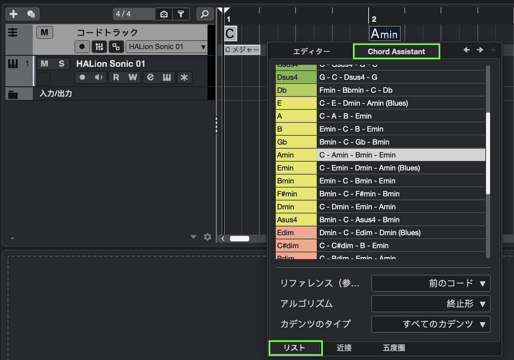
Task: Open the track search magnifier
Action: point(205,14)
